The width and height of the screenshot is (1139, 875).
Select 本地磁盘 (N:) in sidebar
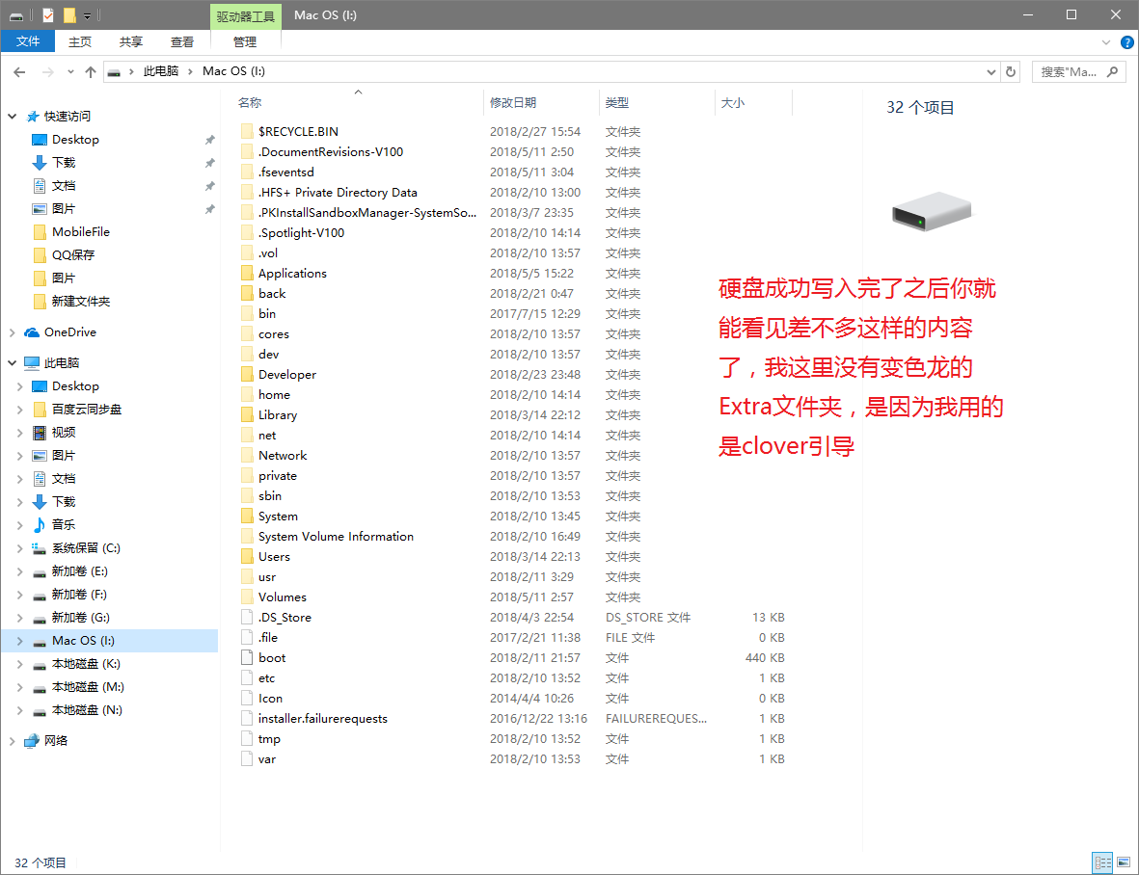87,710
